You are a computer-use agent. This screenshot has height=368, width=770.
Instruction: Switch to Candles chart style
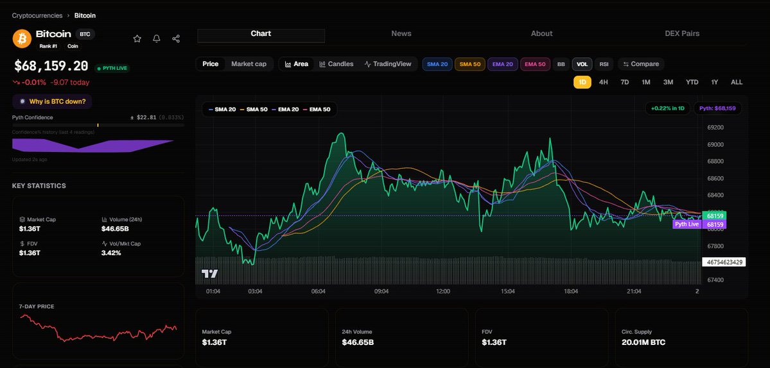pos(337,63)
